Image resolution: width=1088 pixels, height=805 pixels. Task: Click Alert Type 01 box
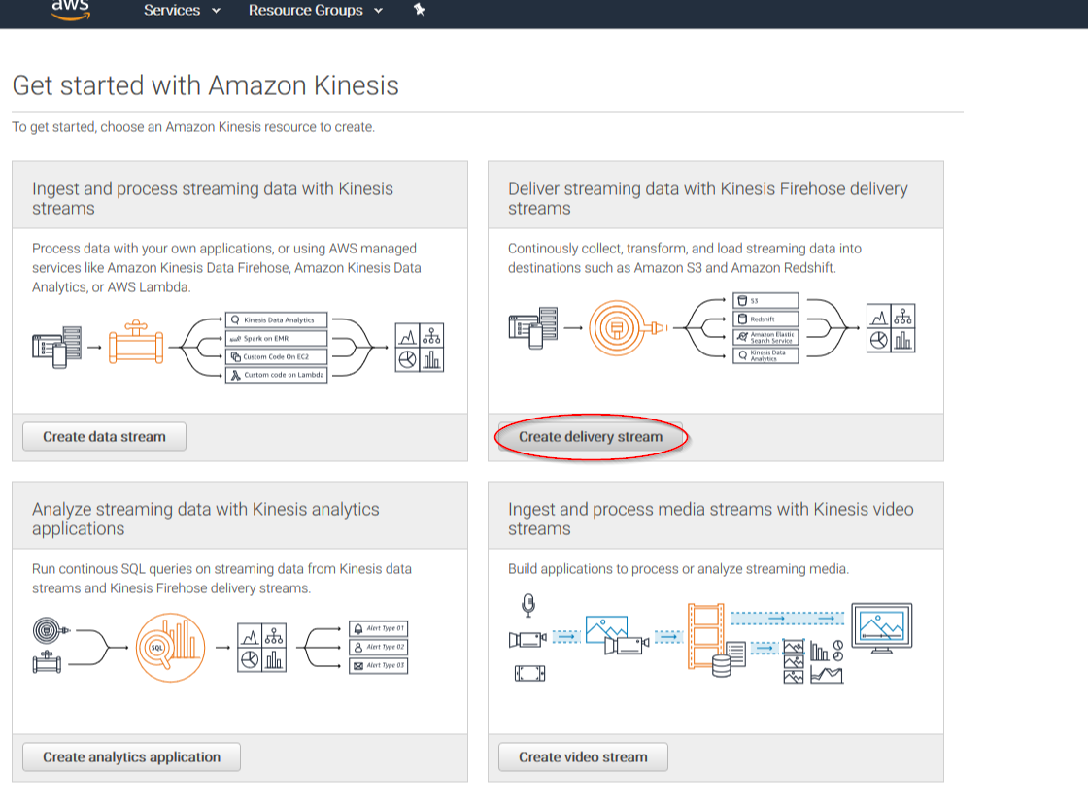[x=378, y=628]
